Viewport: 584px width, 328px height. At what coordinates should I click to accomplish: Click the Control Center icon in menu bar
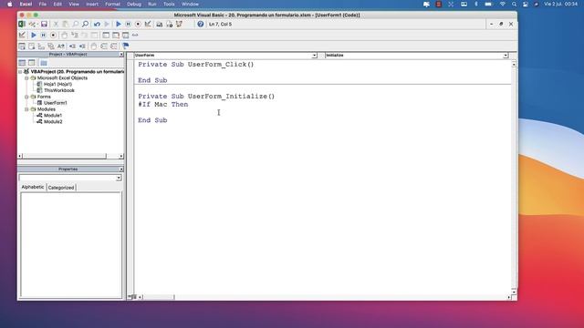tap(526, 4)
